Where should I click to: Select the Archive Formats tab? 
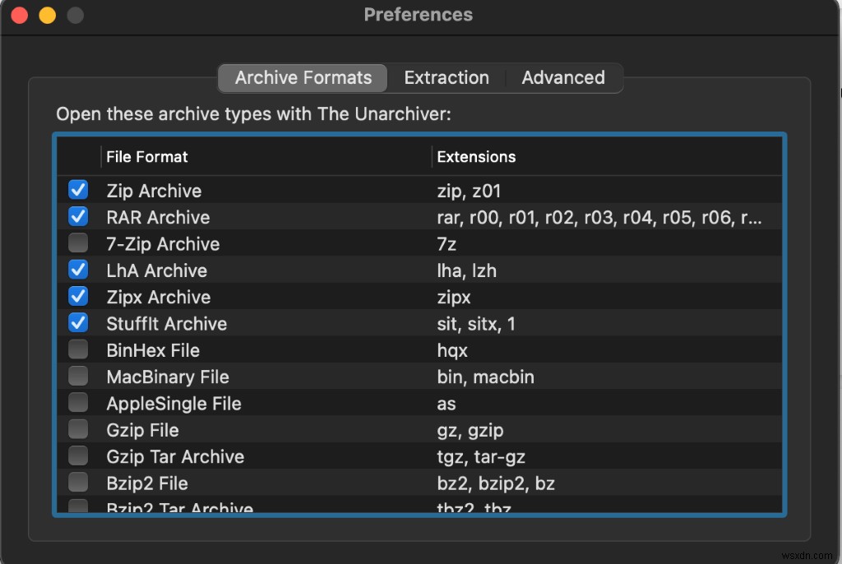303,78
